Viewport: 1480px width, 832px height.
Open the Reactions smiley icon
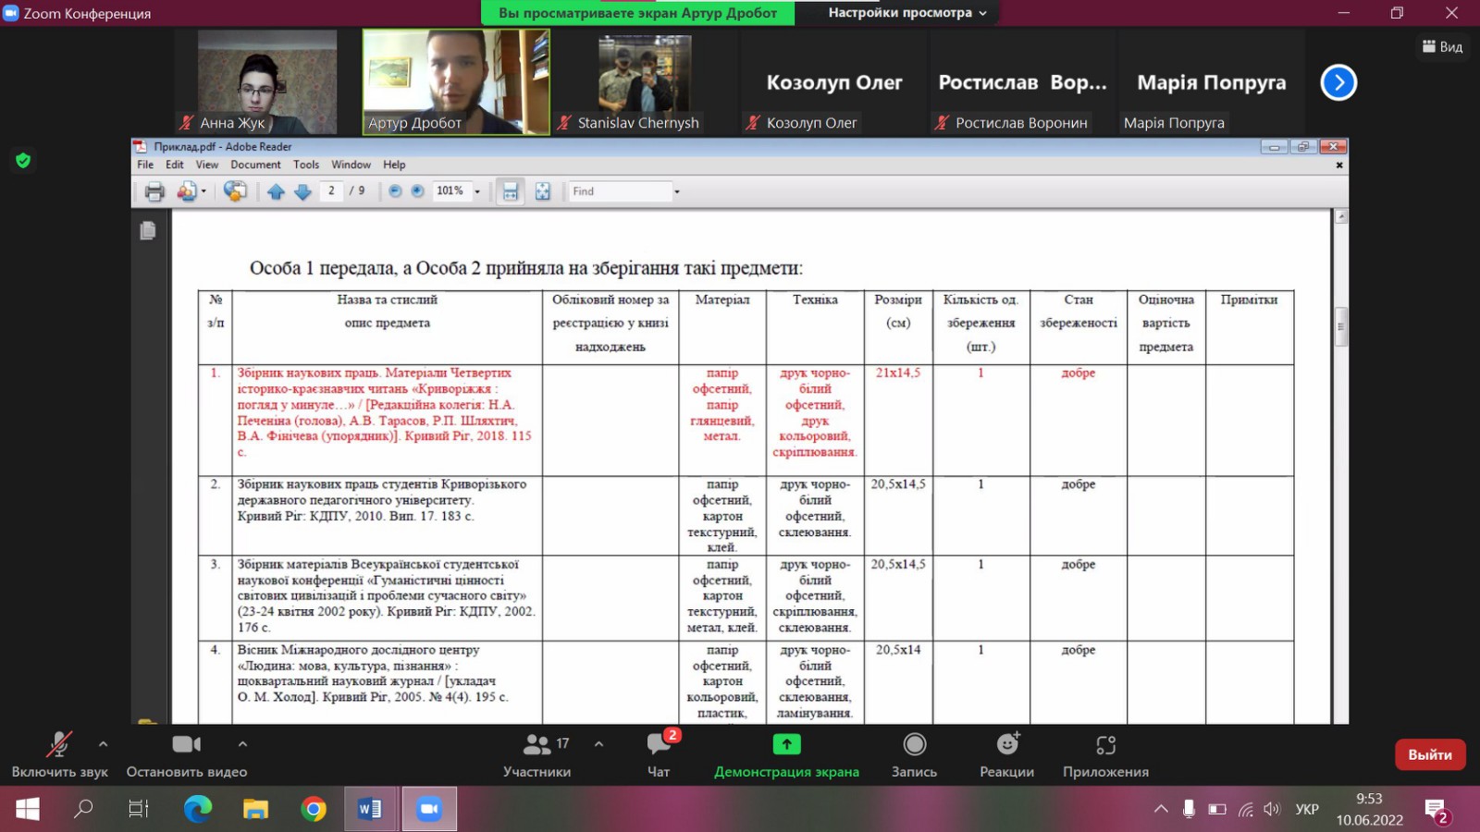click(1006, 745)
